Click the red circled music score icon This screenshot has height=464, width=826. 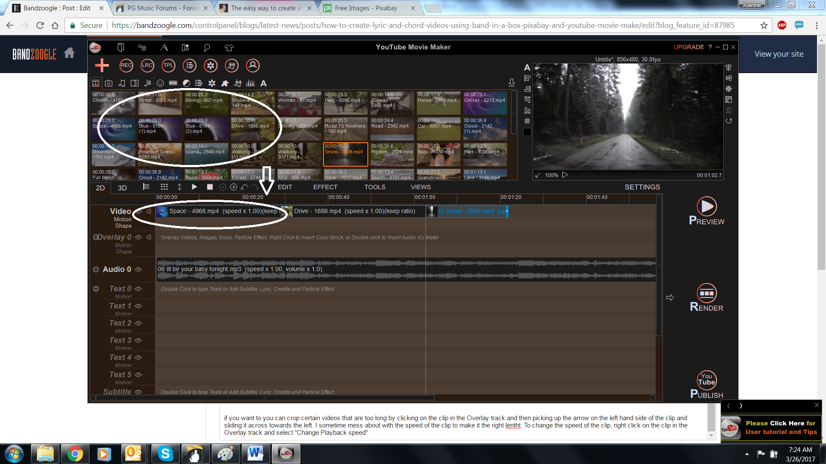point(231,66)
